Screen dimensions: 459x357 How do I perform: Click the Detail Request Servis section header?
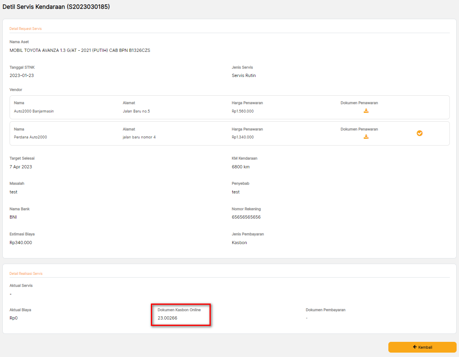coord(26,29)
